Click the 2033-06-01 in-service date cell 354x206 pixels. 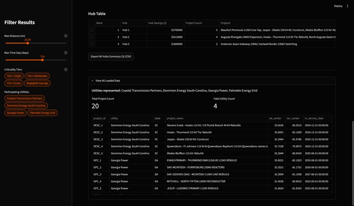[x=318, y=160]
